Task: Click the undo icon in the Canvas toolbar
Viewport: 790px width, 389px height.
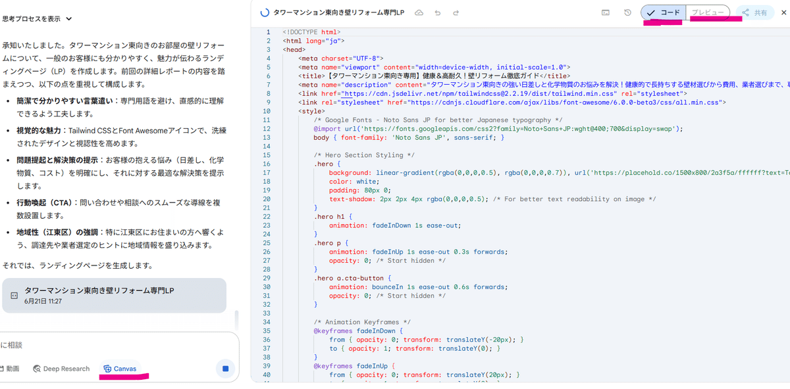Action: (438, 12)
